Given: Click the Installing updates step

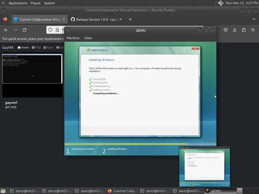Looking at the screenshot, I should click(101, 90).
